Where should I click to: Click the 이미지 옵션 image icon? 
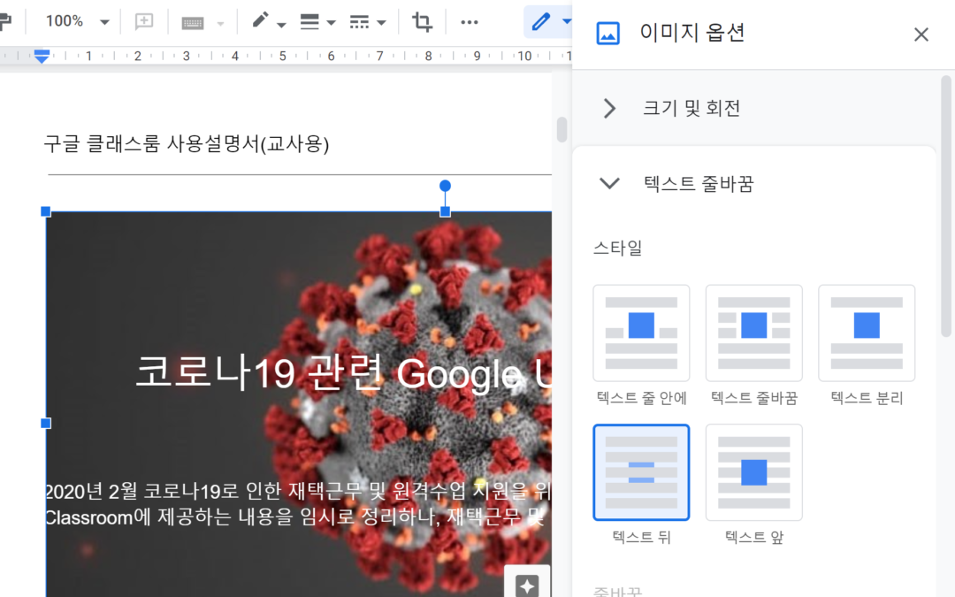click(607, 34)
